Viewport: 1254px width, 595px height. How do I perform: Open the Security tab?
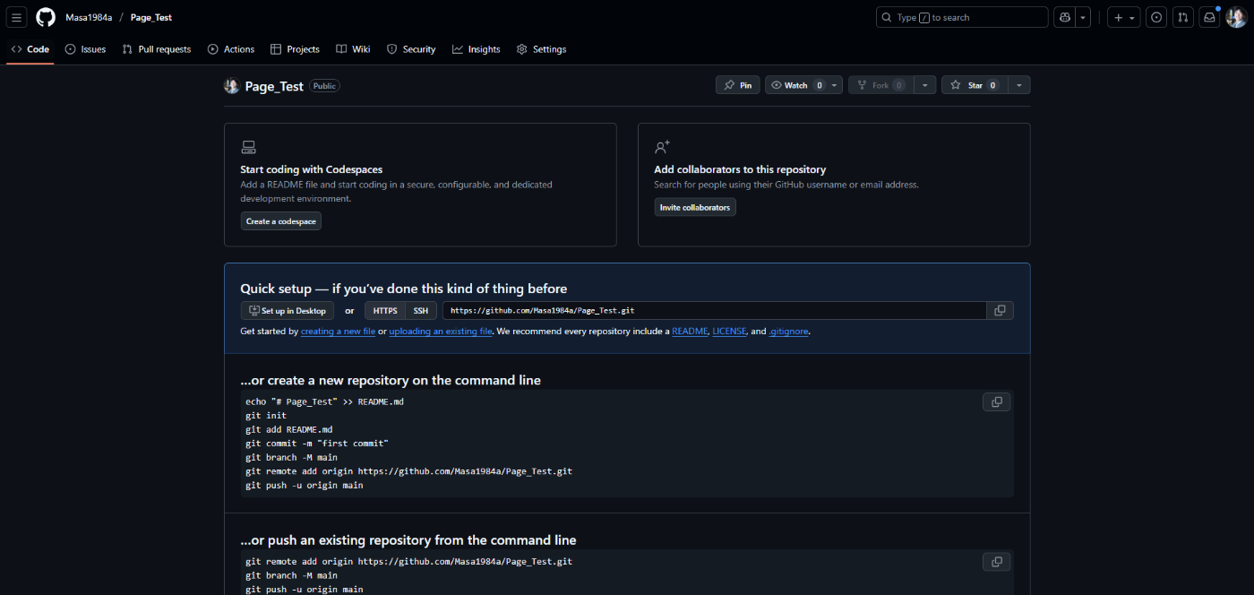[x=411, y=49]
